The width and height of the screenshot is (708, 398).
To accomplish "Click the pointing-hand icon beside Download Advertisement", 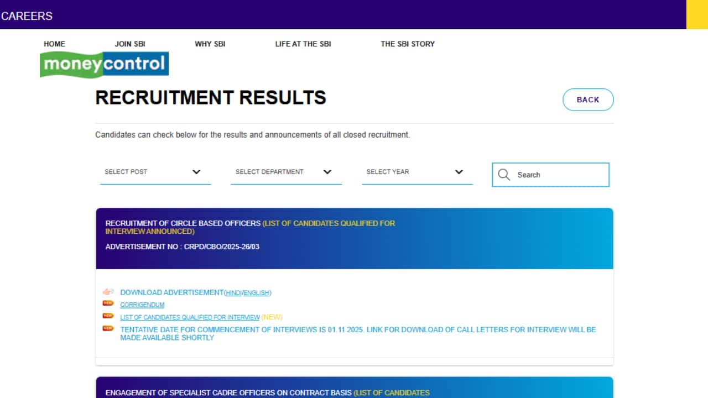I will pyautogui.click(x=108, y=291).
